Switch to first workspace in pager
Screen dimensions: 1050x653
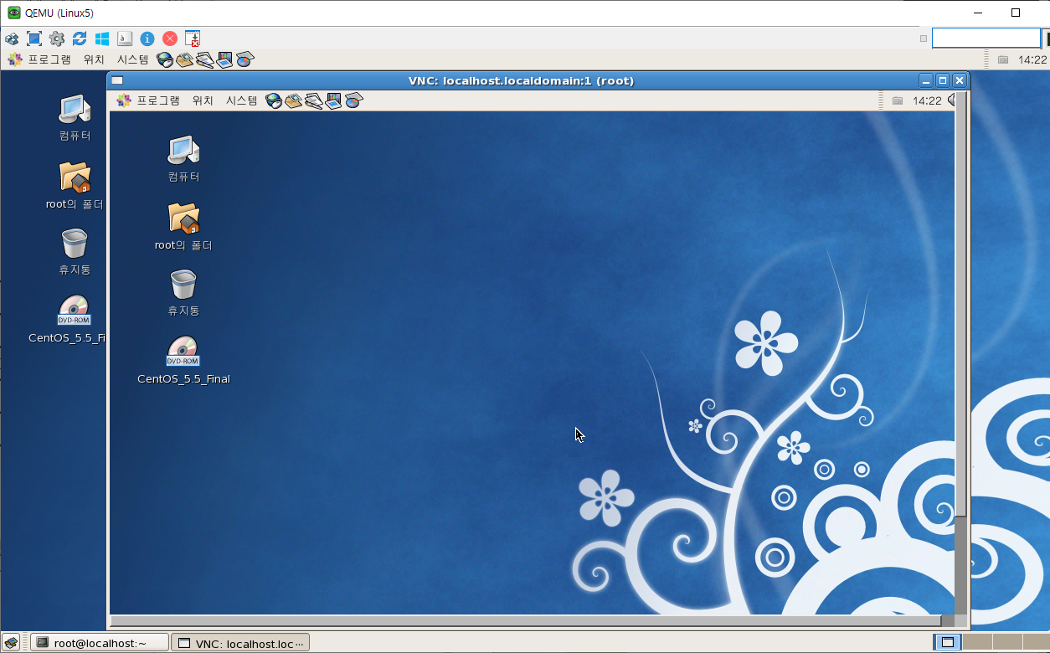(x=947, y=642)
